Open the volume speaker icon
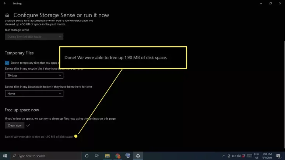This screenshot has width=285, height=160. 239,156
